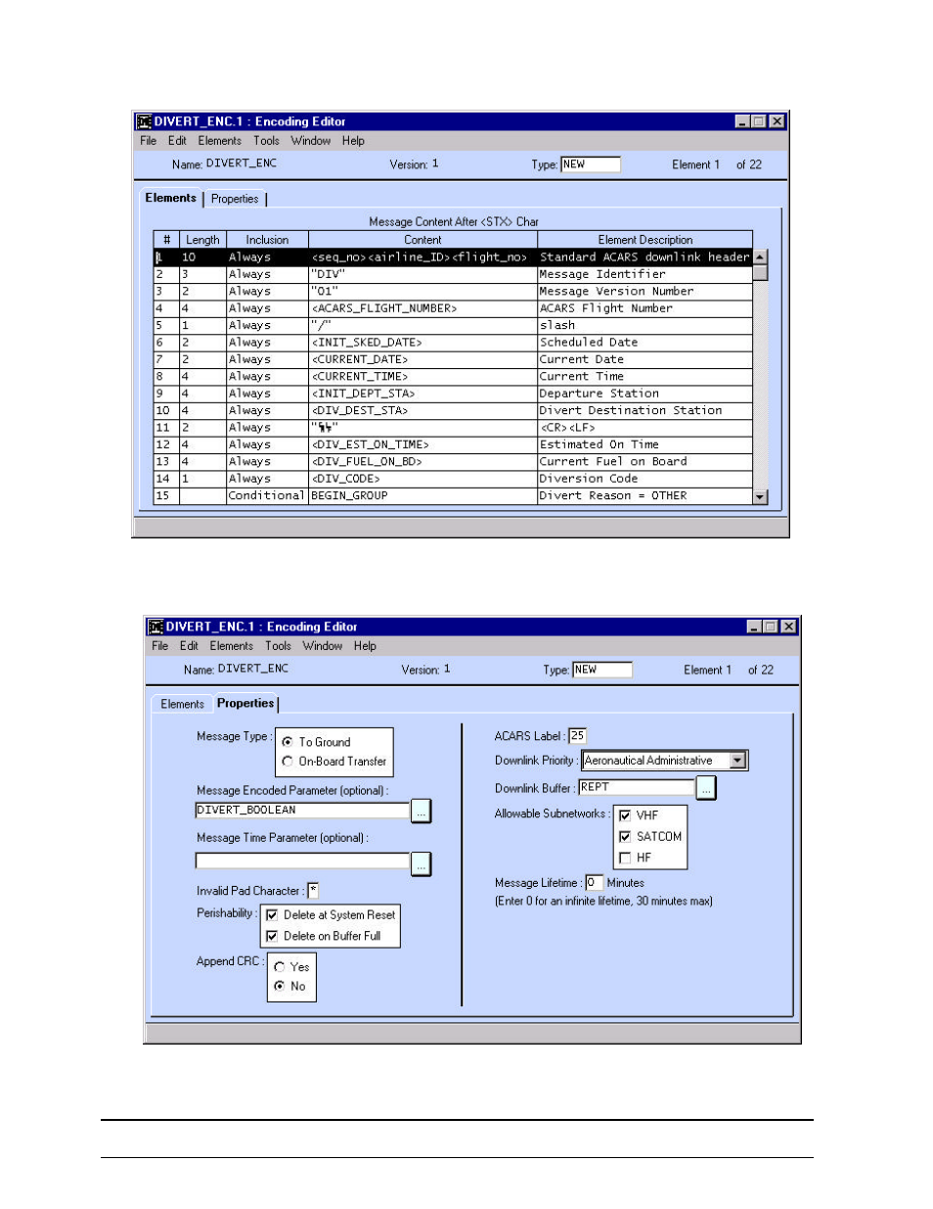
Task: Select the On-Board Transfer radio button
Action: [x=288, y=762]
